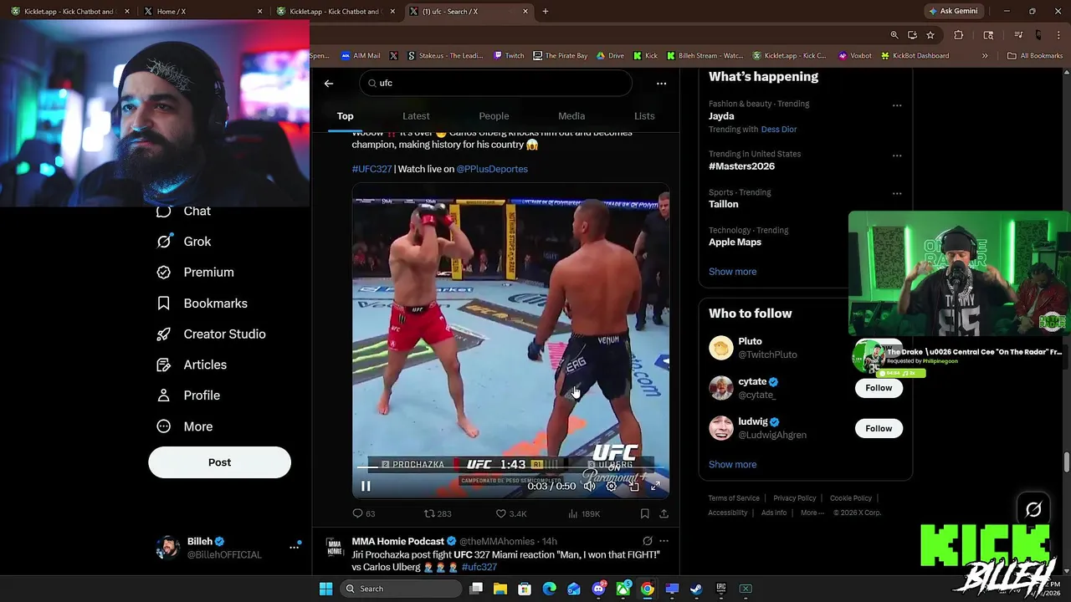Go to Profile in the sidebar
Viewport: 1071px width, 602px height.
tap(188, 395)
